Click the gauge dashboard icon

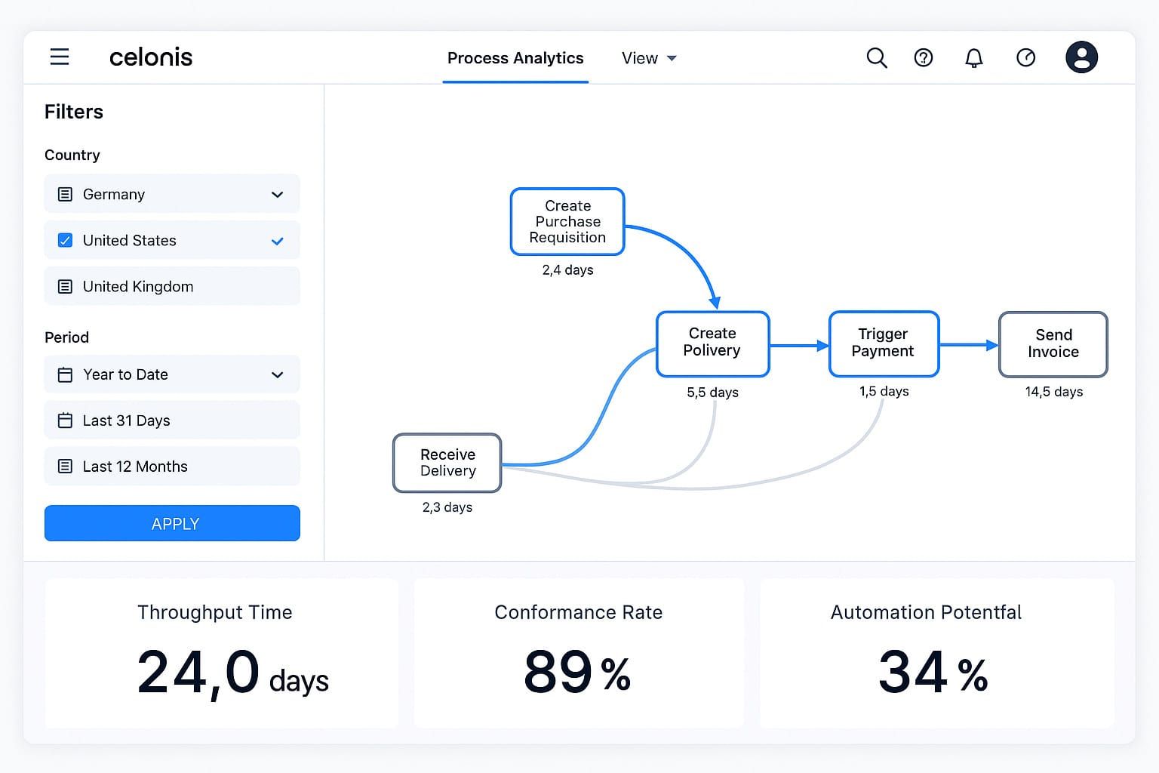(1025, 58)
